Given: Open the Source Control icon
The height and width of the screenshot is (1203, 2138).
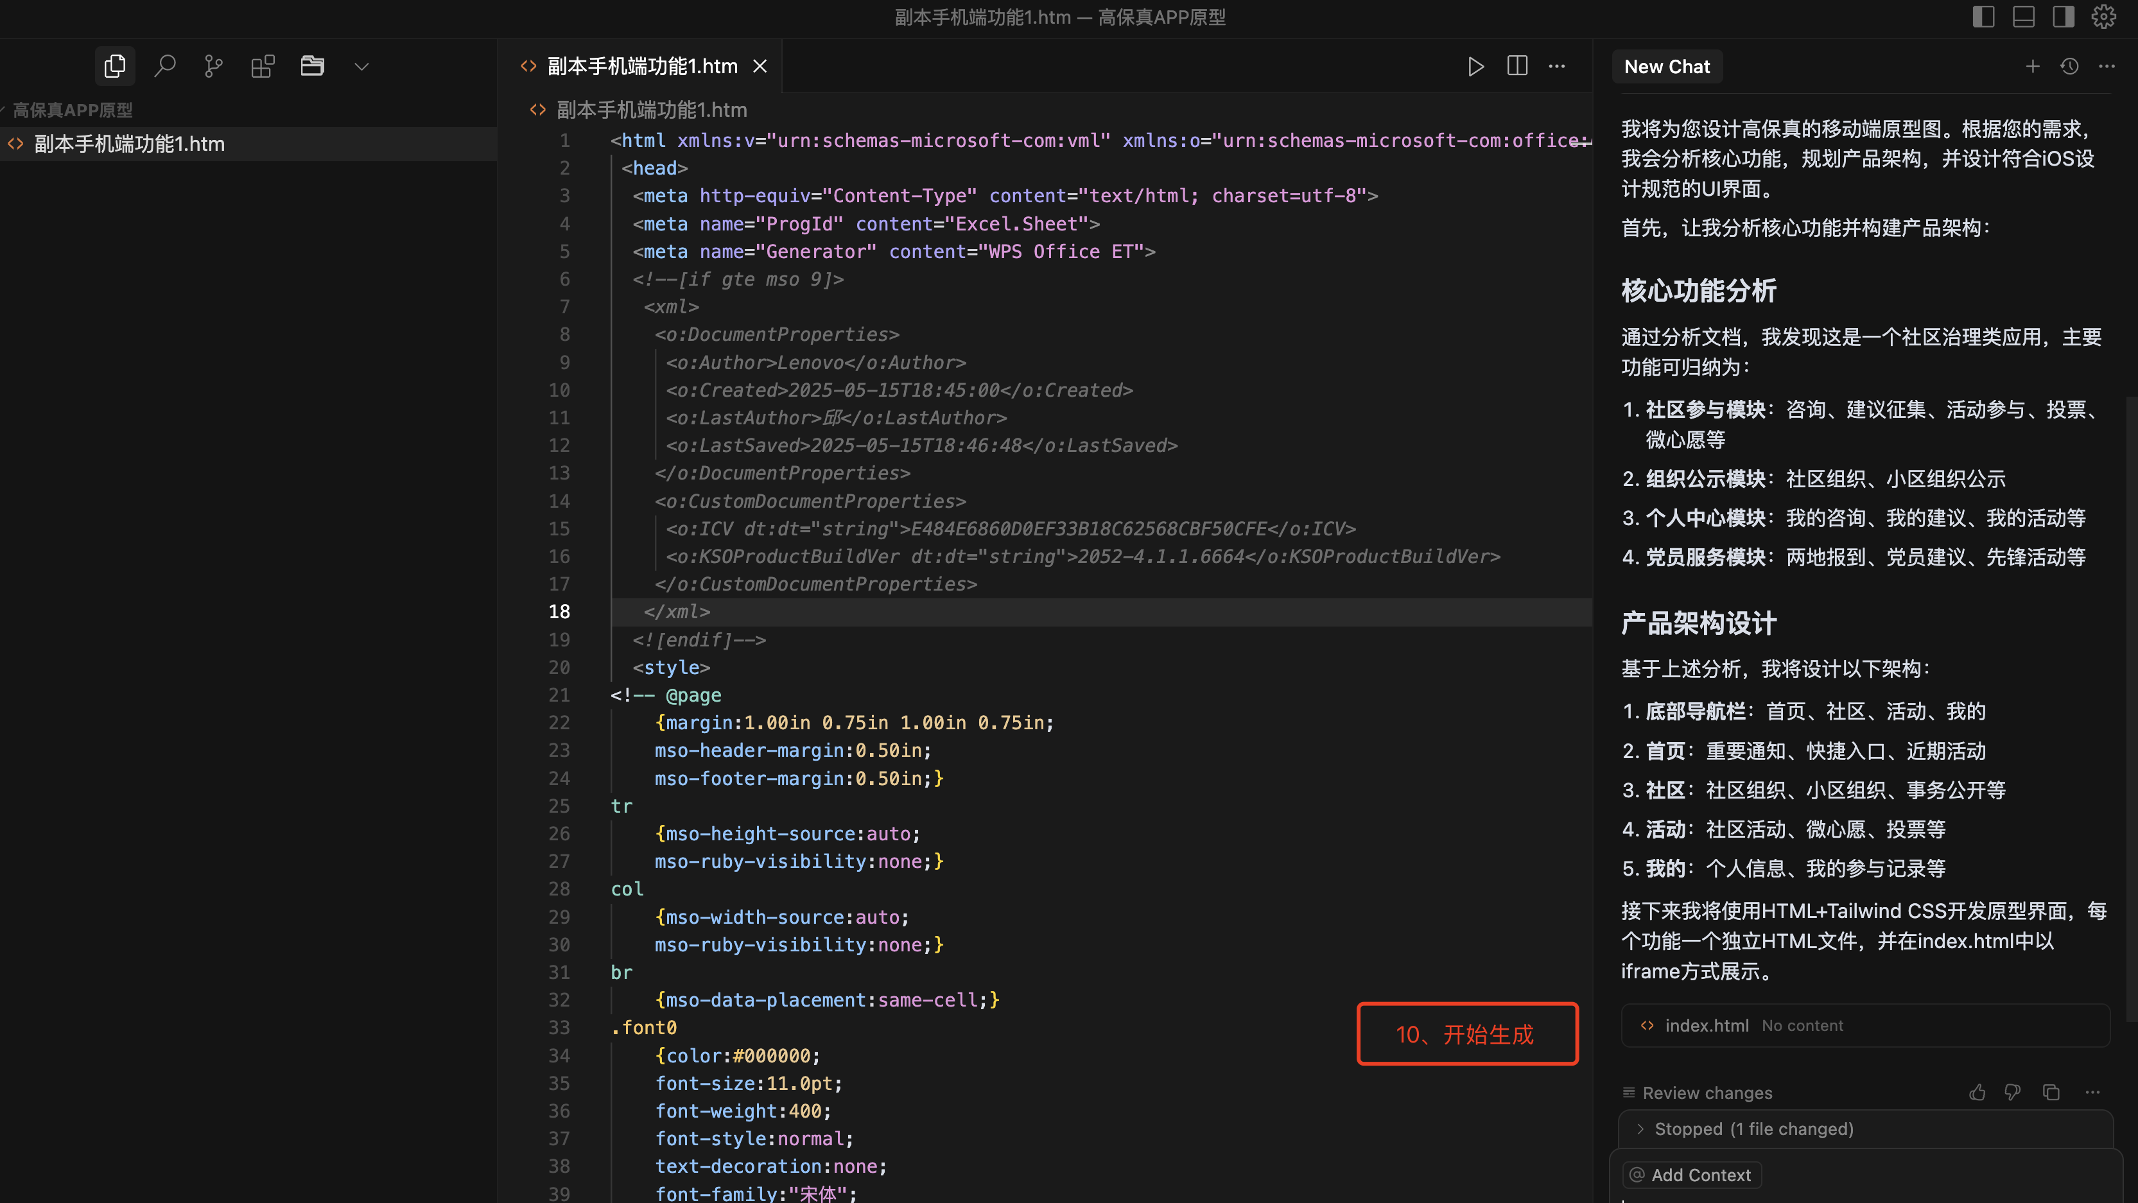Looking at the screenshot, I should [213, 66].
